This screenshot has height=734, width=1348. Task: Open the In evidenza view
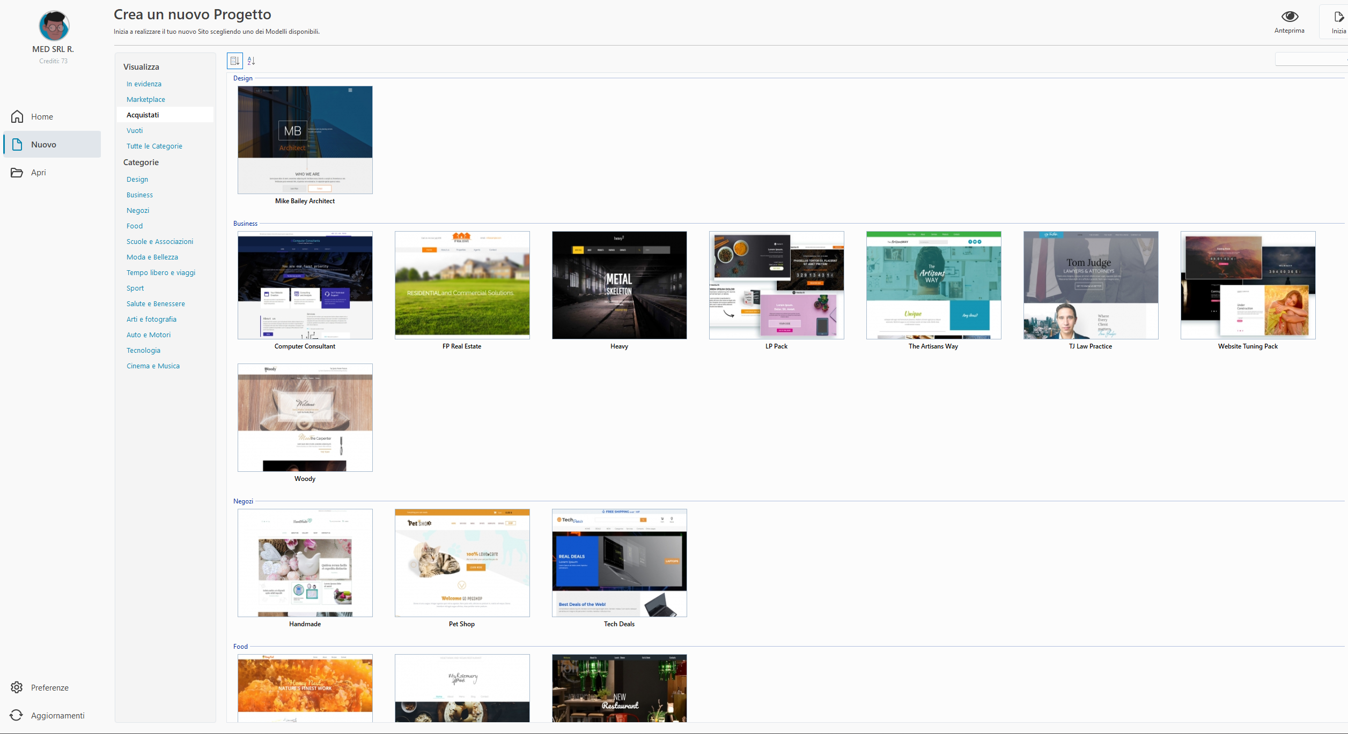(144, 84)
